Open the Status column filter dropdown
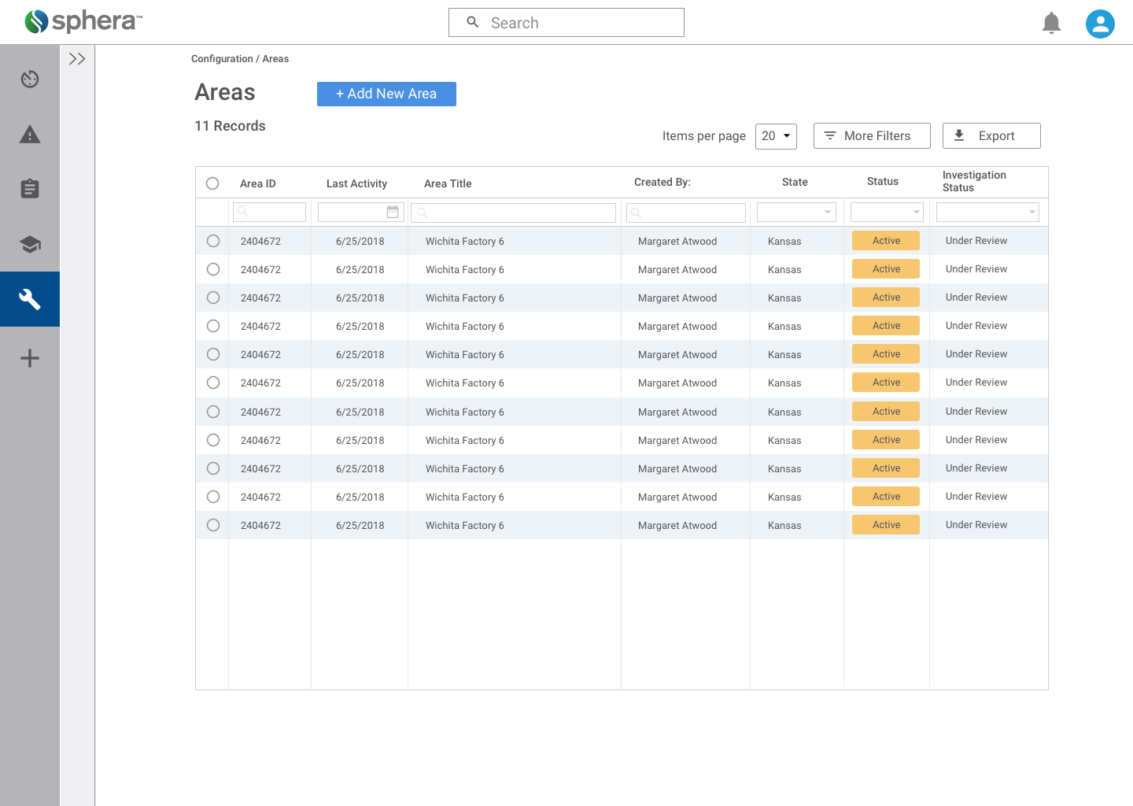This screenshot has width=1133, height=806. click(x=887, y=212)
